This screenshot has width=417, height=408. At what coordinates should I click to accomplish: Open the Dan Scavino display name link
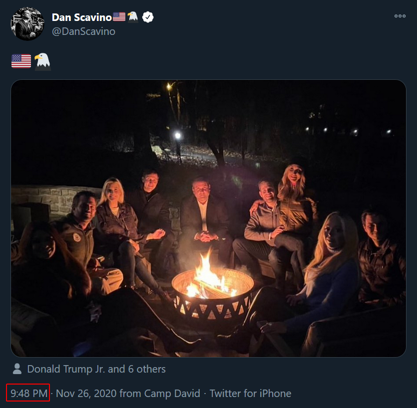coord(81,17)
